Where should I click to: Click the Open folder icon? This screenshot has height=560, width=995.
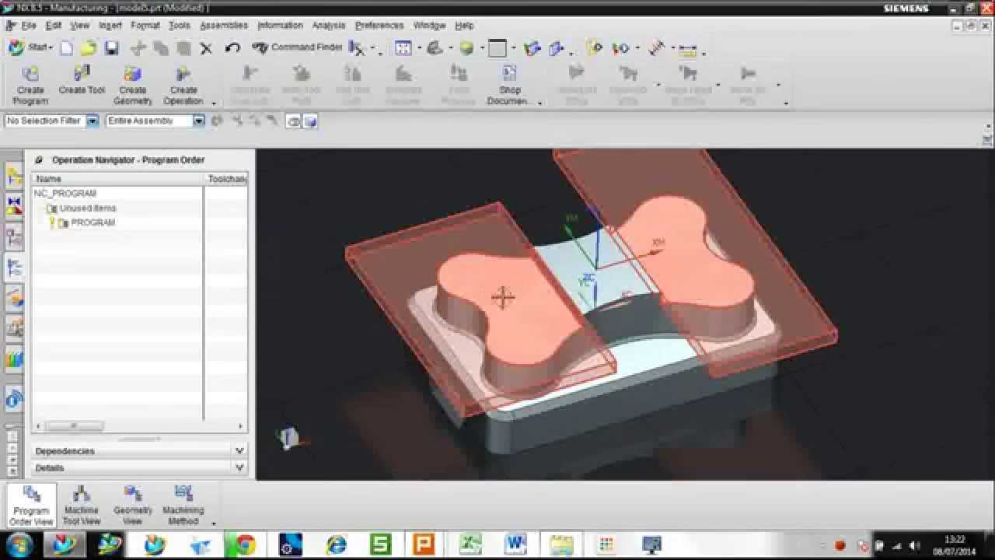click(x=88, y=48)
